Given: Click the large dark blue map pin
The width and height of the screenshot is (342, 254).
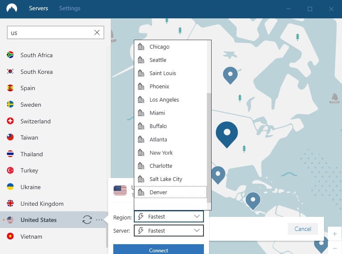Looking at the screenshot, I should click(227, 134).
